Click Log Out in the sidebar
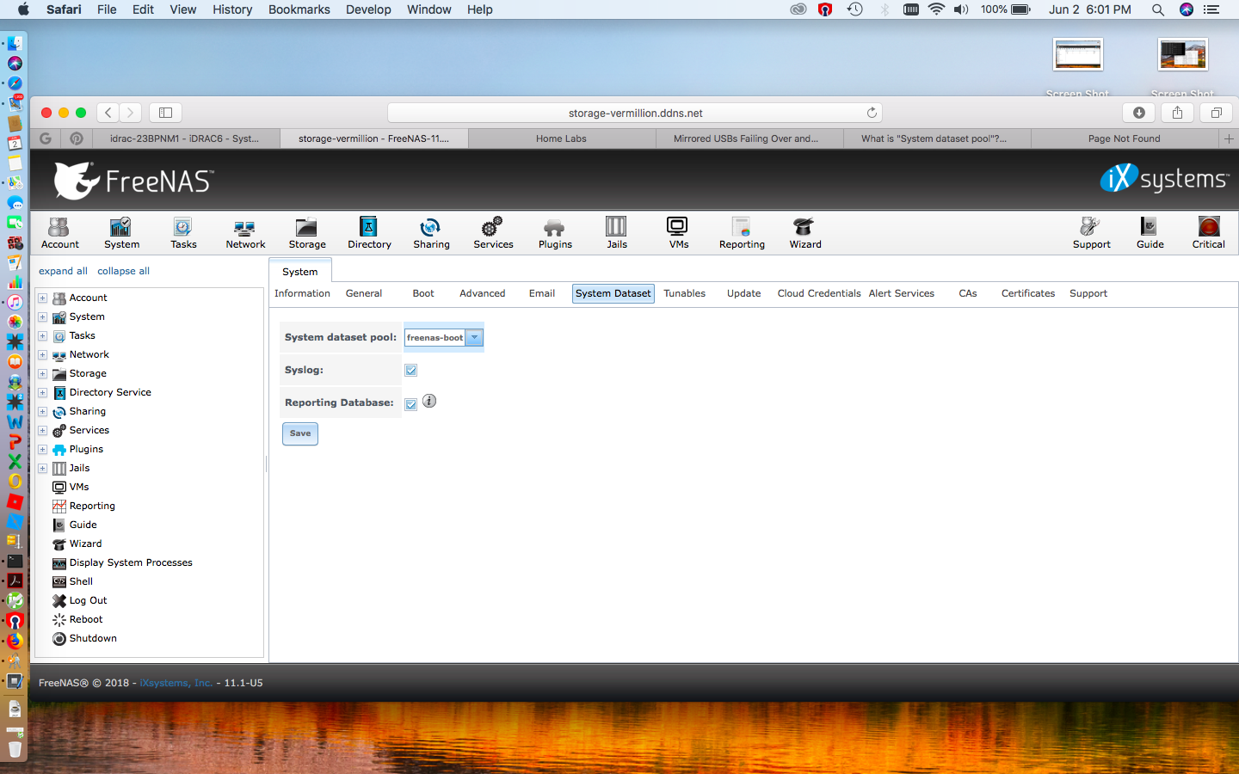 tap(88, 600)
